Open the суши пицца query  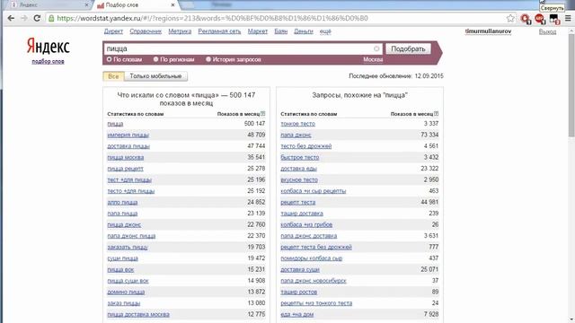pyautogui.click(x=122, y=258)
